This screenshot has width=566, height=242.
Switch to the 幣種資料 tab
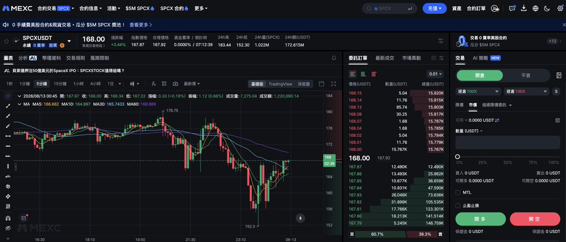[51, 58]
